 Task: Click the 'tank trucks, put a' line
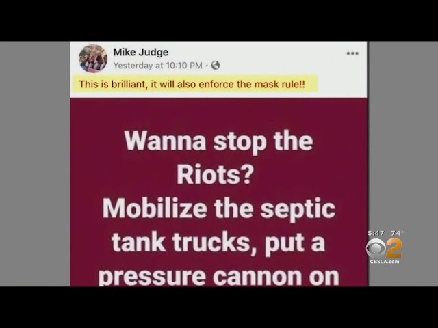(218, 243)
